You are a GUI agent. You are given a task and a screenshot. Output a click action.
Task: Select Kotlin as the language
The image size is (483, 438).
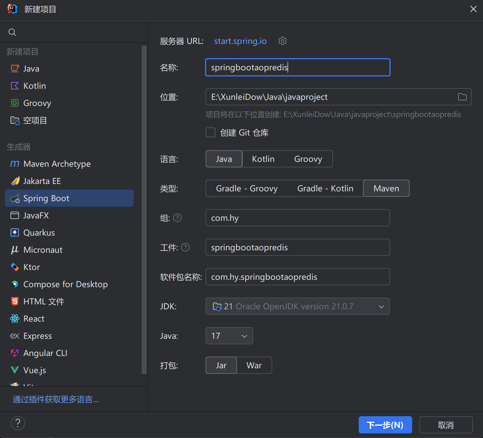263,159
